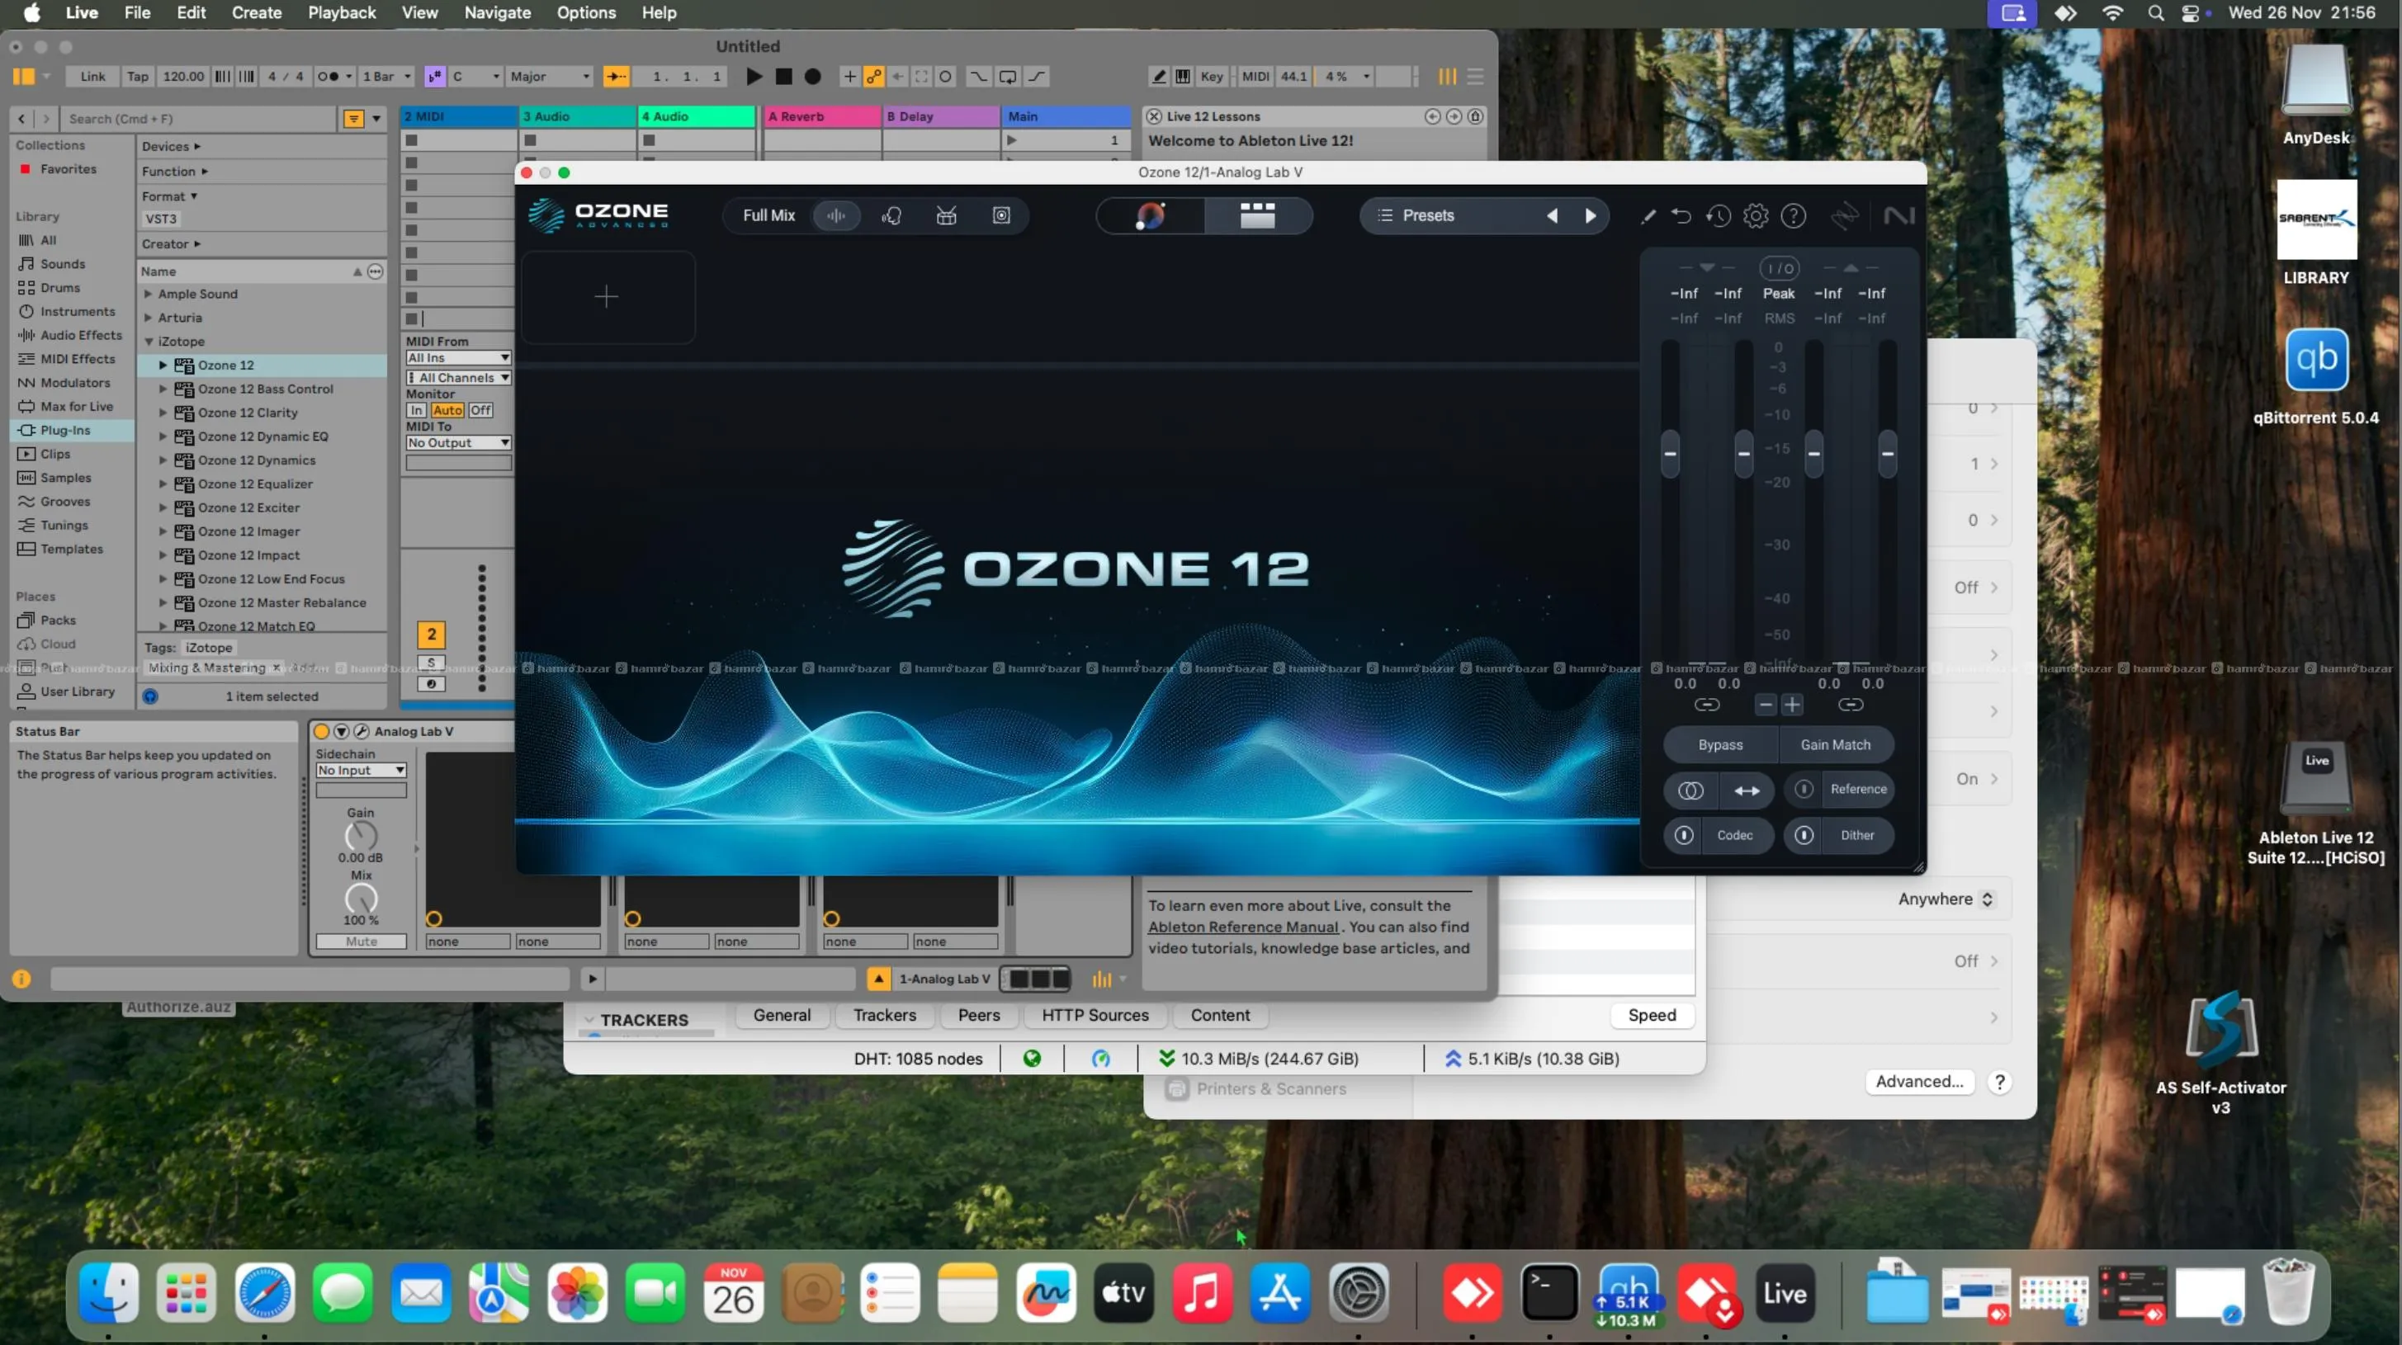Image resolution: width=2402 pixels, height=1345 pixels.
Task: Open Major scale dropdown
Action: click(549, 77)
